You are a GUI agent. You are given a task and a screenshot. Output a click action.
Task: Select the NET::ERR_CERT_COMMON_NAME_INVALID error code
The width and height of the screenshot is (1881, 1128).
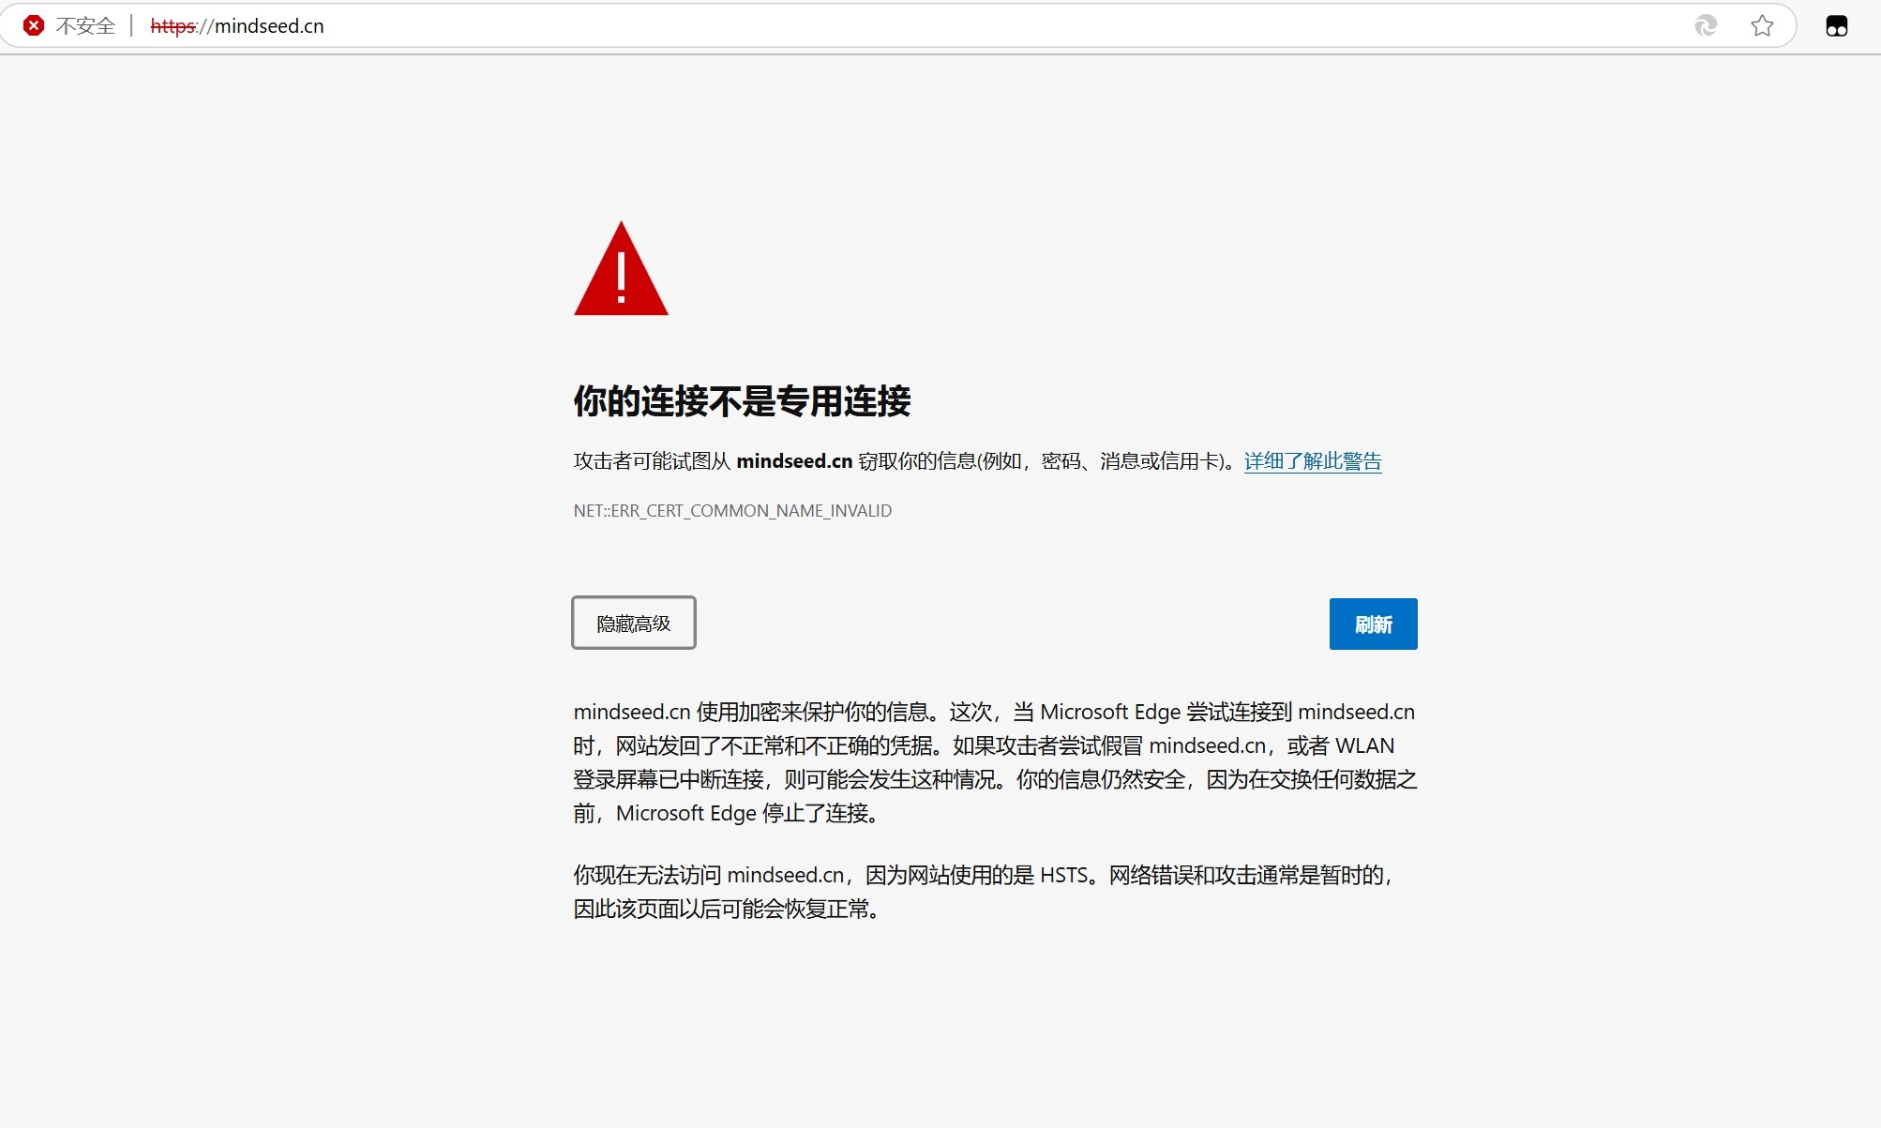(732, 511)
